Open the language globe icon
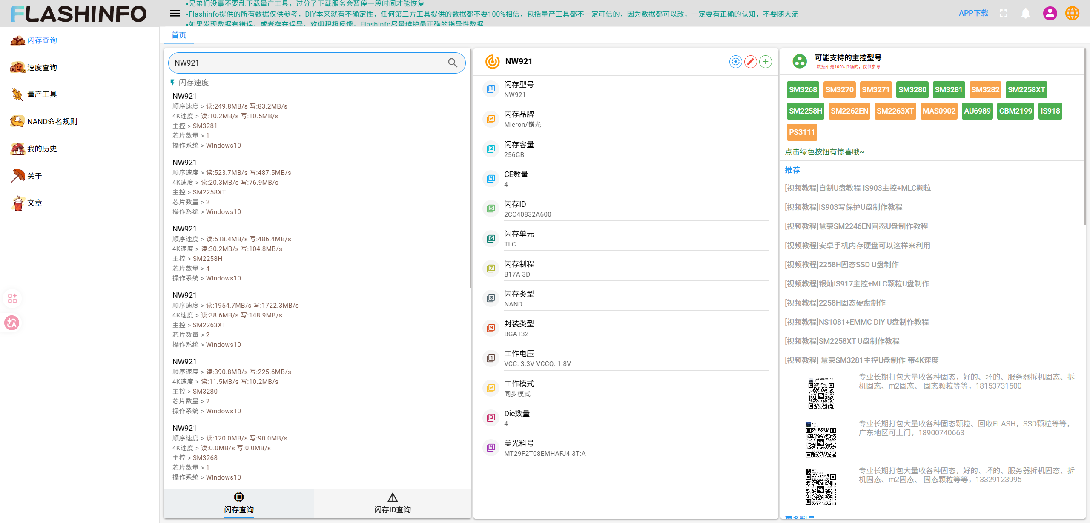This screenshot has width=1090, height=523. [x=1072, y=14]
